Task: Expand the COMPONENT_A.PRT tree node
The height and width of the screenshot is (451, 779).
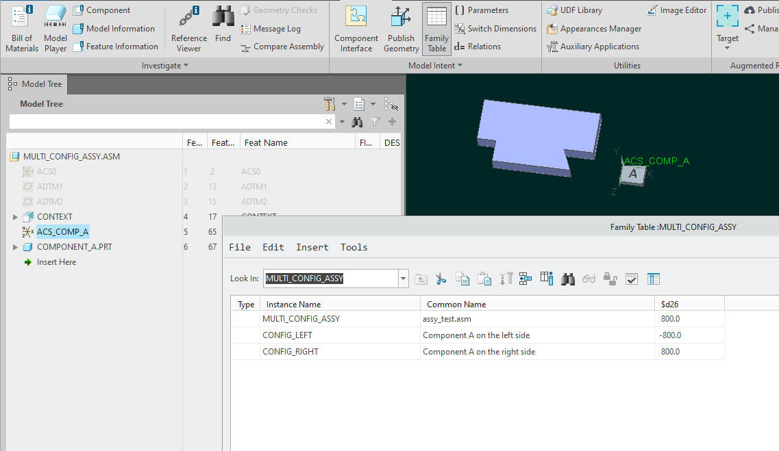Action: [16, 247]
